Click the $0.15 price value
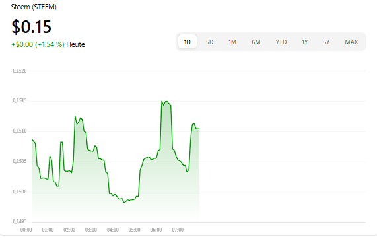Screen dimensions: 377x245 coord(32,26)
